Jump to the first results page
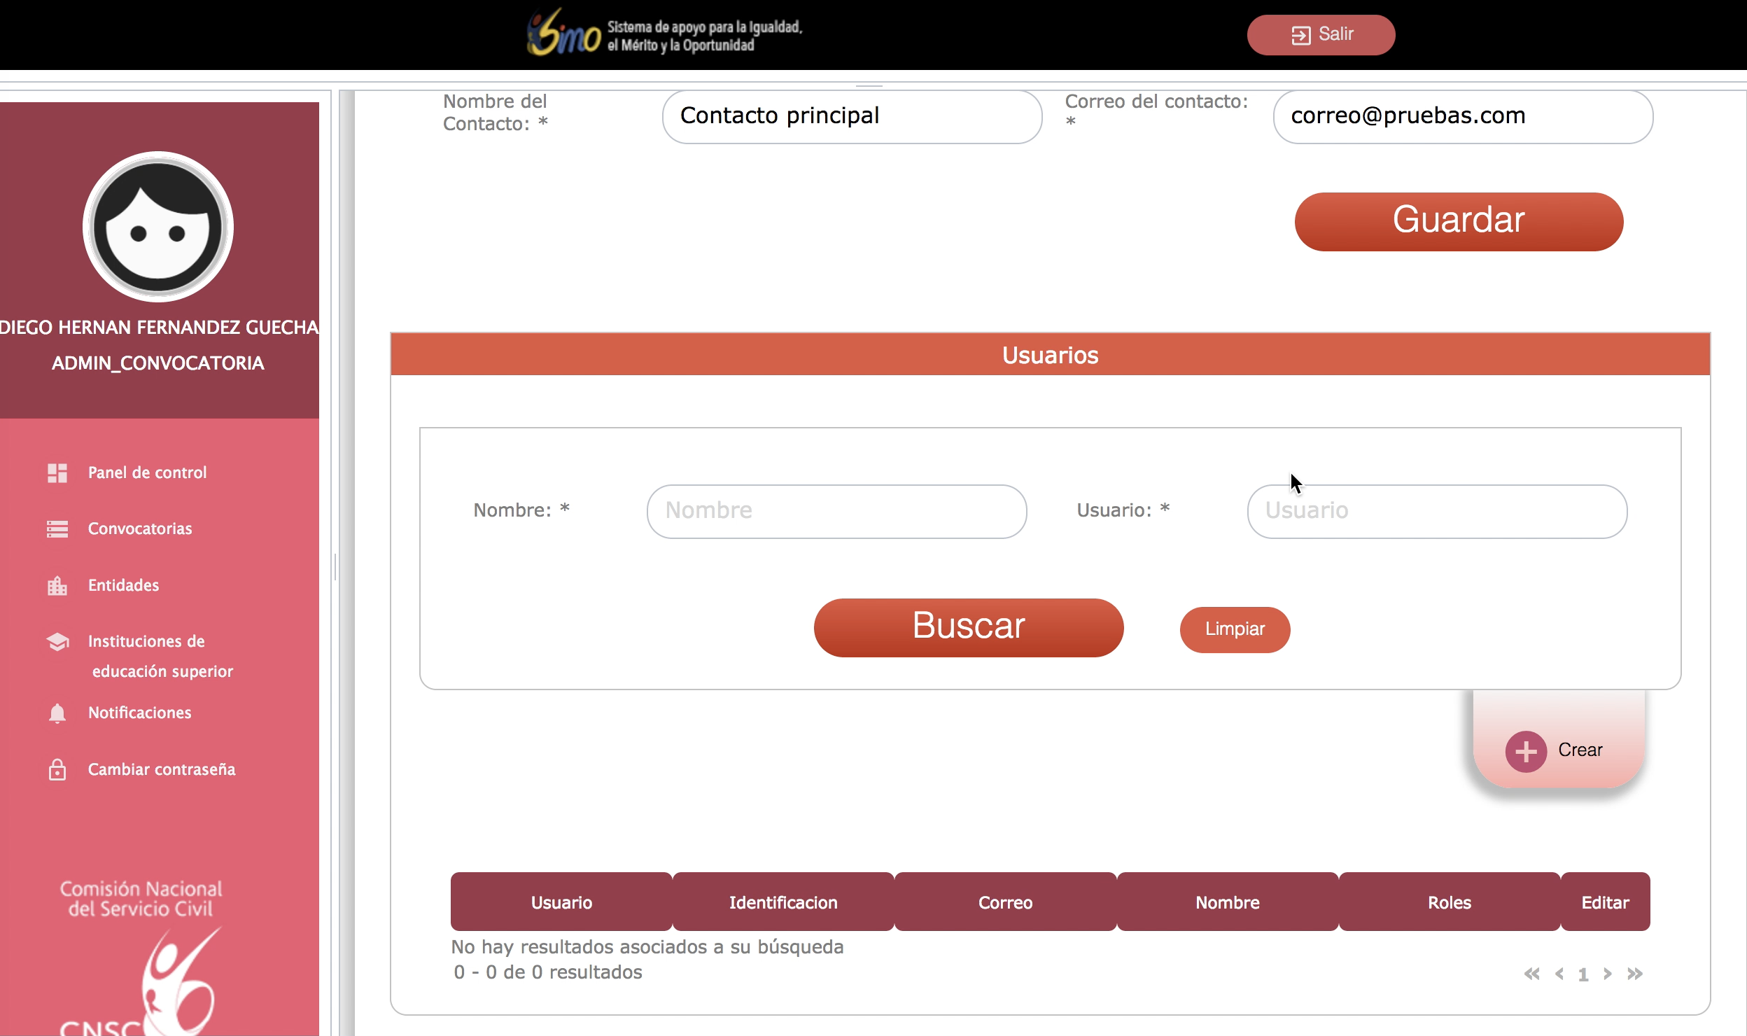The width and height of the screenshot is (1747, 1036). (1531, 974)
